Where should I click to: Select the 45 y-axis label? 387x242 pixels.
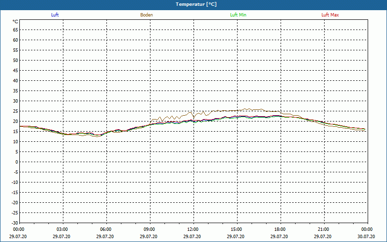point(15,71)
